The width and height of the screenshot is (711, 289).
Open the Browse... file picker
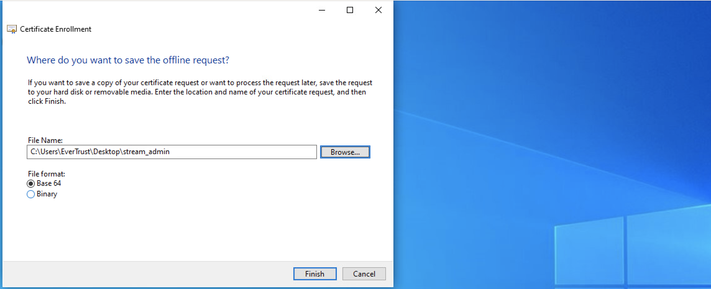pos(345,152)
